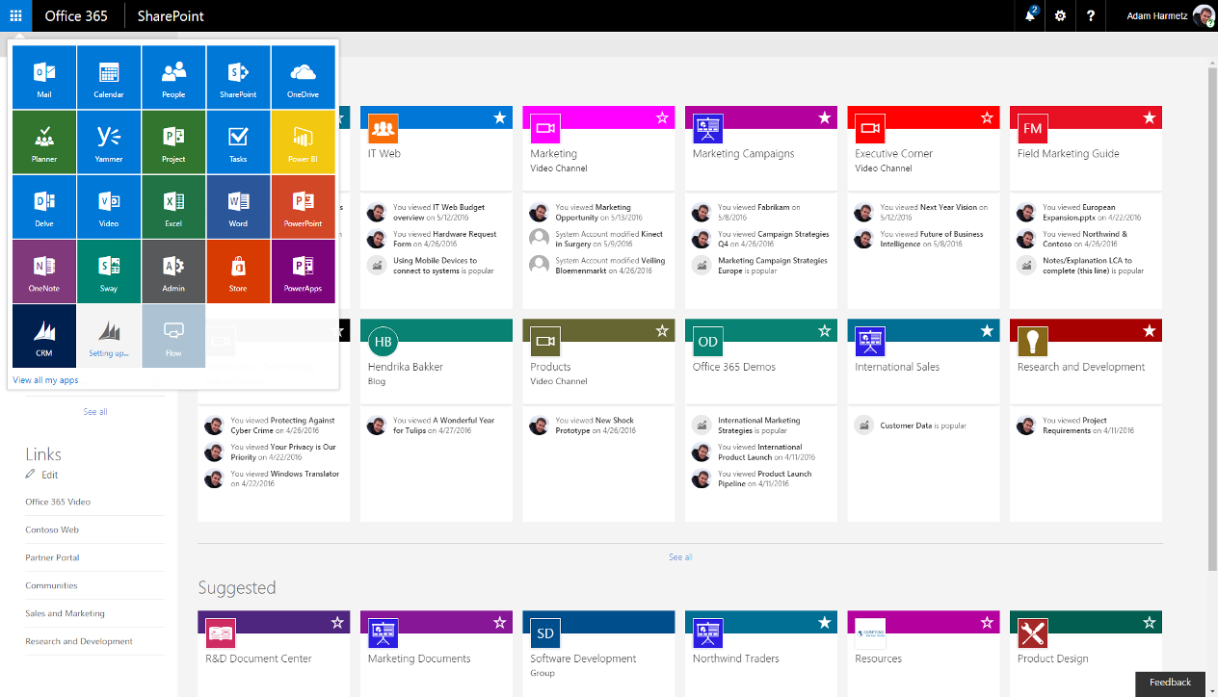Image resolution: width=1218 pixels, height=697 pixels.
Task: Open the Office 365 Video link
Action: coord(58,502)
